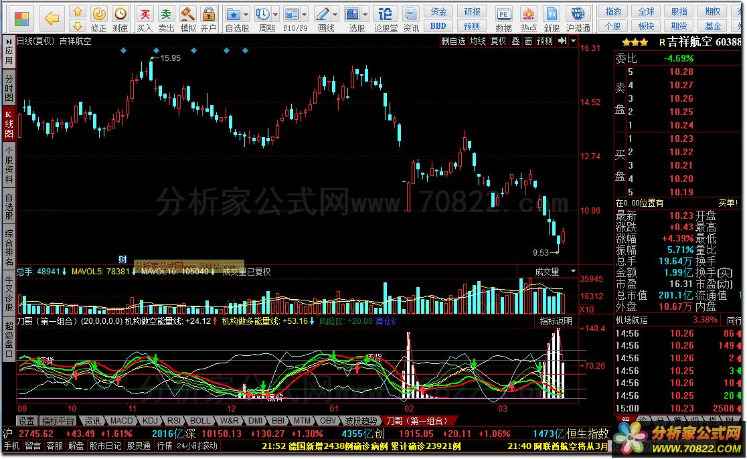Switch to the KDJ indicator tab
The height and width of the screenshot is (459, 747).
pos(150,421)
